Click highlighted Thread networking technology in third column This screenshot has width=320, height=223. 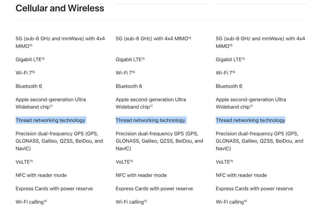(250, 120)
